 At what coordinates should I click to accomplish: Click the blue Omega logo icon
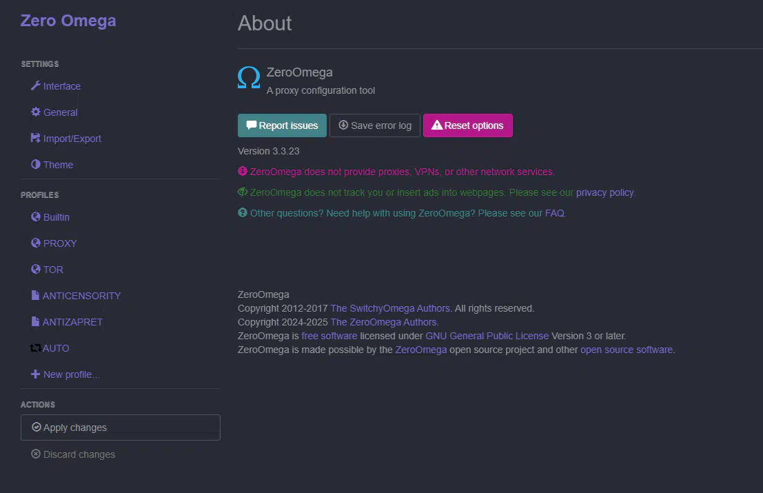click(249, 77)
